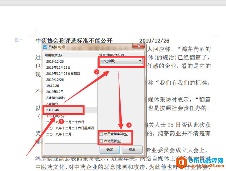This screenshot has width=226, height=171.
Task: Click the document page icon in left margin
Action: click(x=17, y=40)
